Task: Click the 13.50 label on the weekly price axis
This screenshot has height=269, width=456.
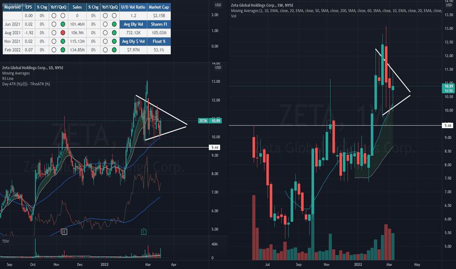Action: click(449, 15)
